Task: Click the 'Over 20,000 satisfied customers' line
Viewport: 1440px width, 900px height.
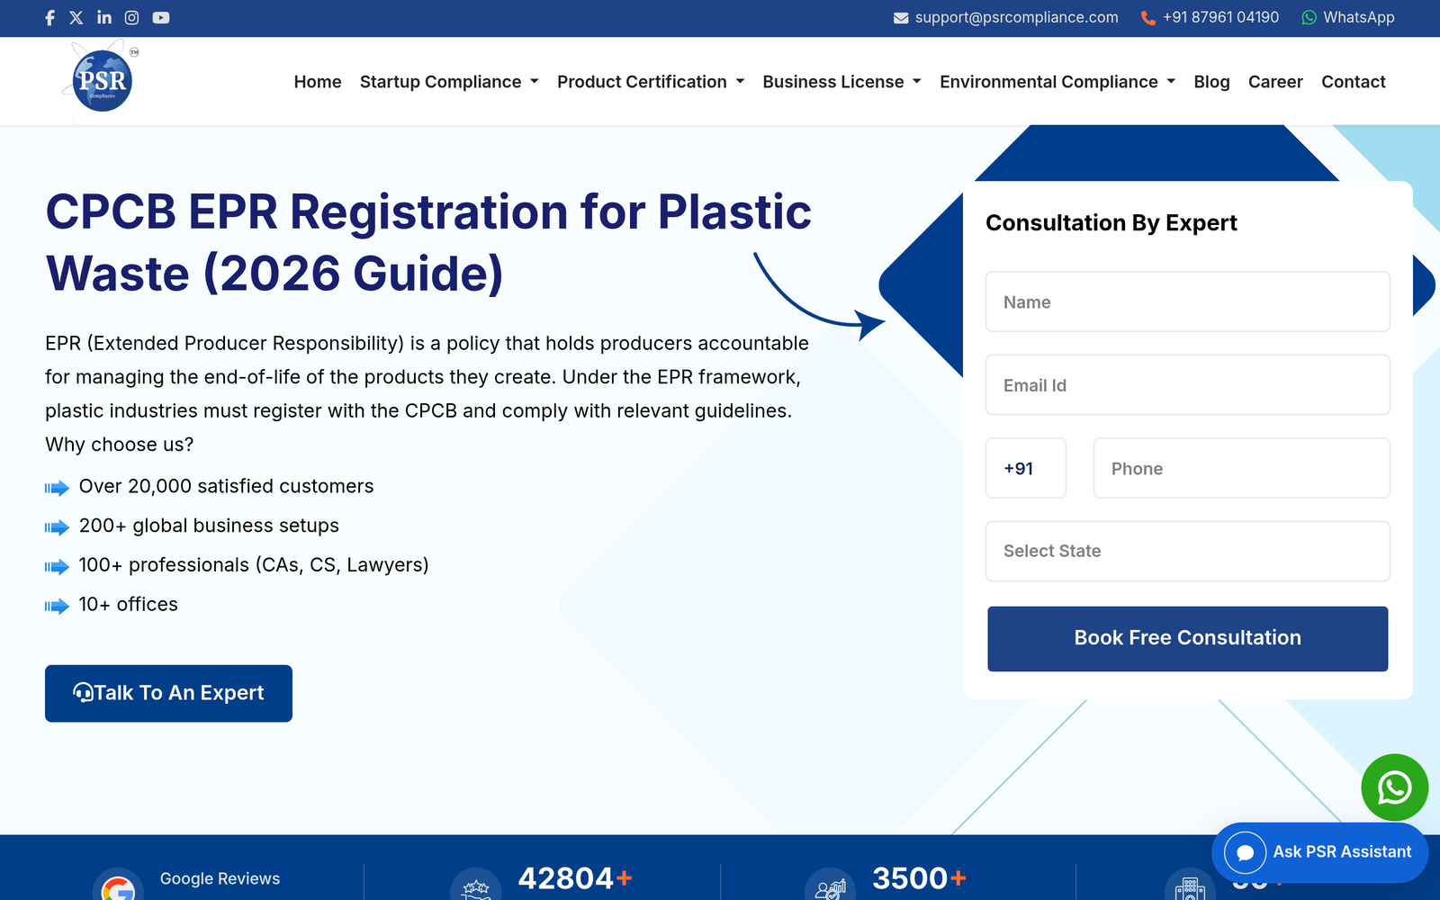Action: point(226,486)
